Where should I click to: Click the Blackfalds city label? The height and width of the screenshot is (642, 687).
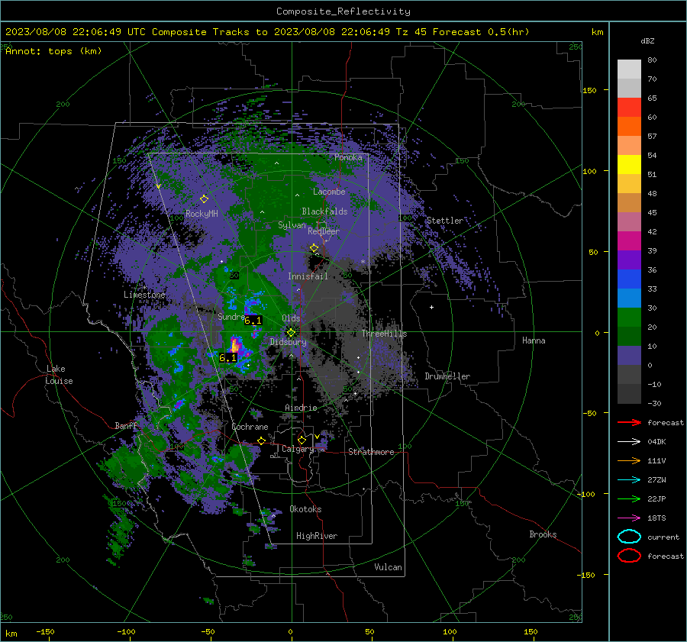pos(324,211)
